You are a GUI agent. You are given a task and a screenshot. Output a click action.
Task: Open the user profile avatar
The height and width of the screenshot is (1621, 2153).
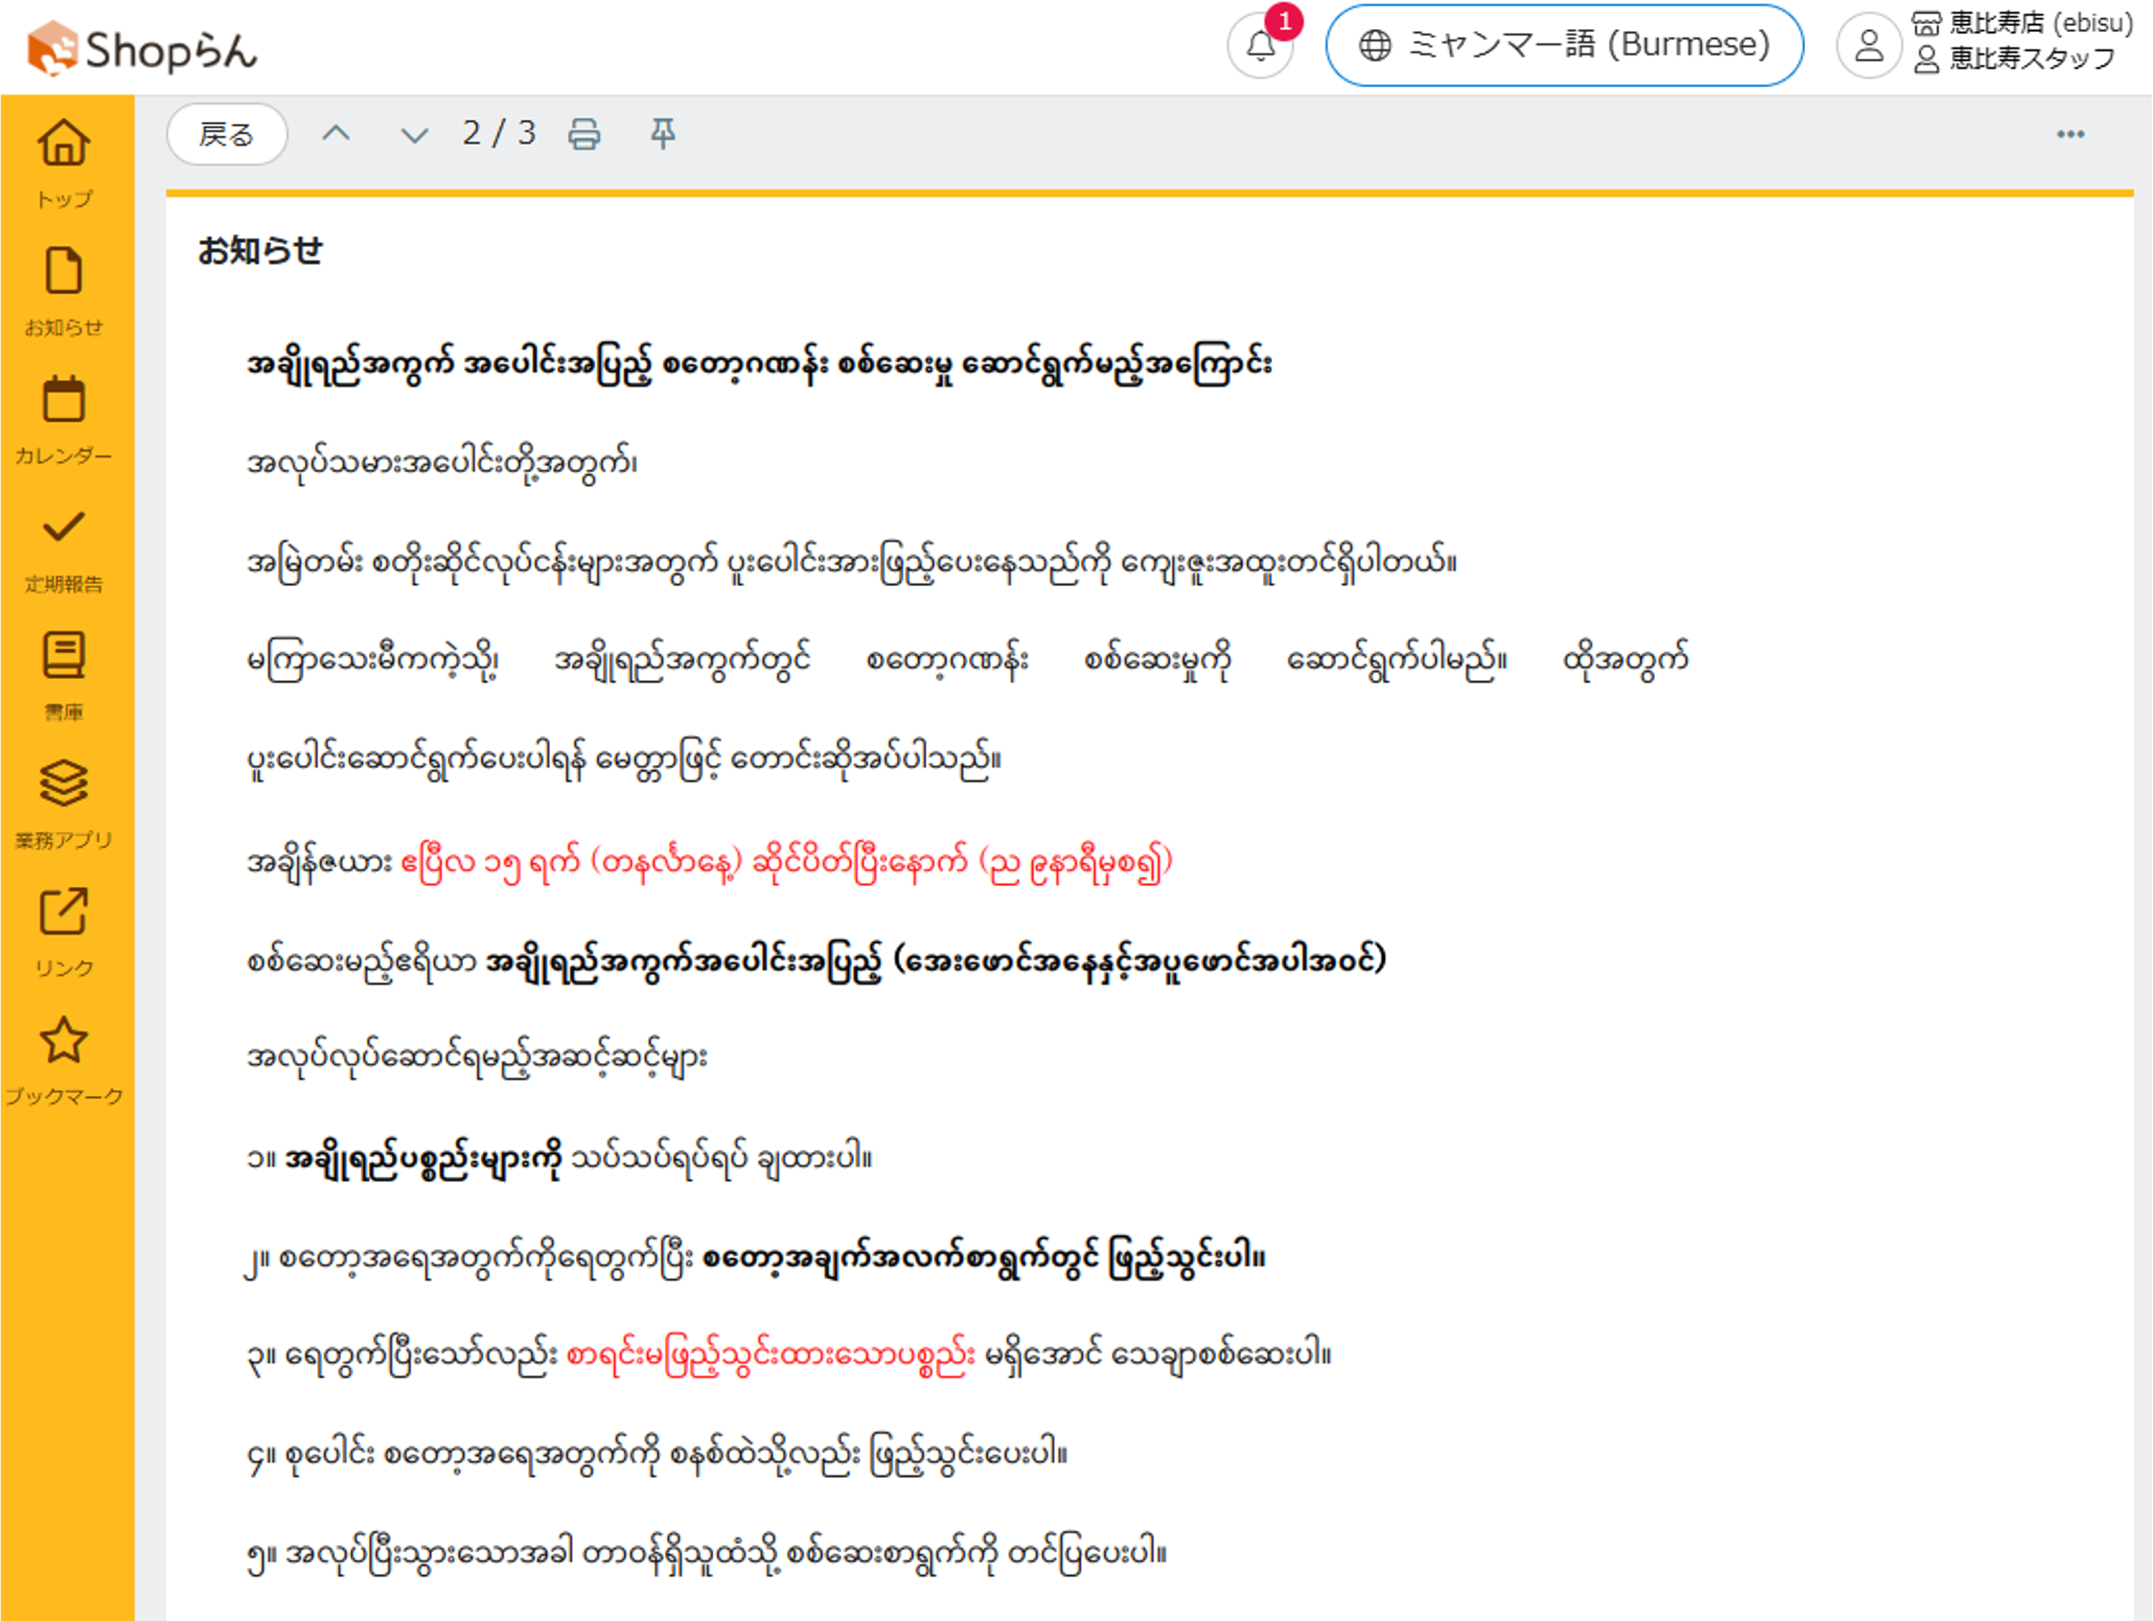[1868, 46]
